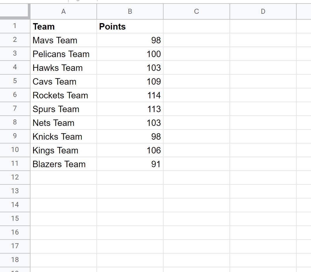This screenshot has width=311, height=272.
Task: Select the Pelicans Team cell
Action: 64,54
